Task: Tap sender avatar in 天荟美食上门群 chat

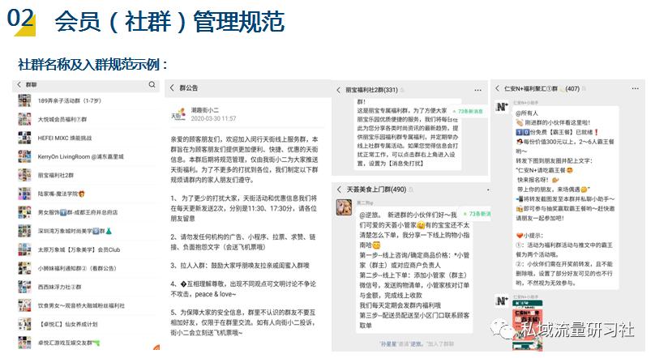Action: (345, 207)
